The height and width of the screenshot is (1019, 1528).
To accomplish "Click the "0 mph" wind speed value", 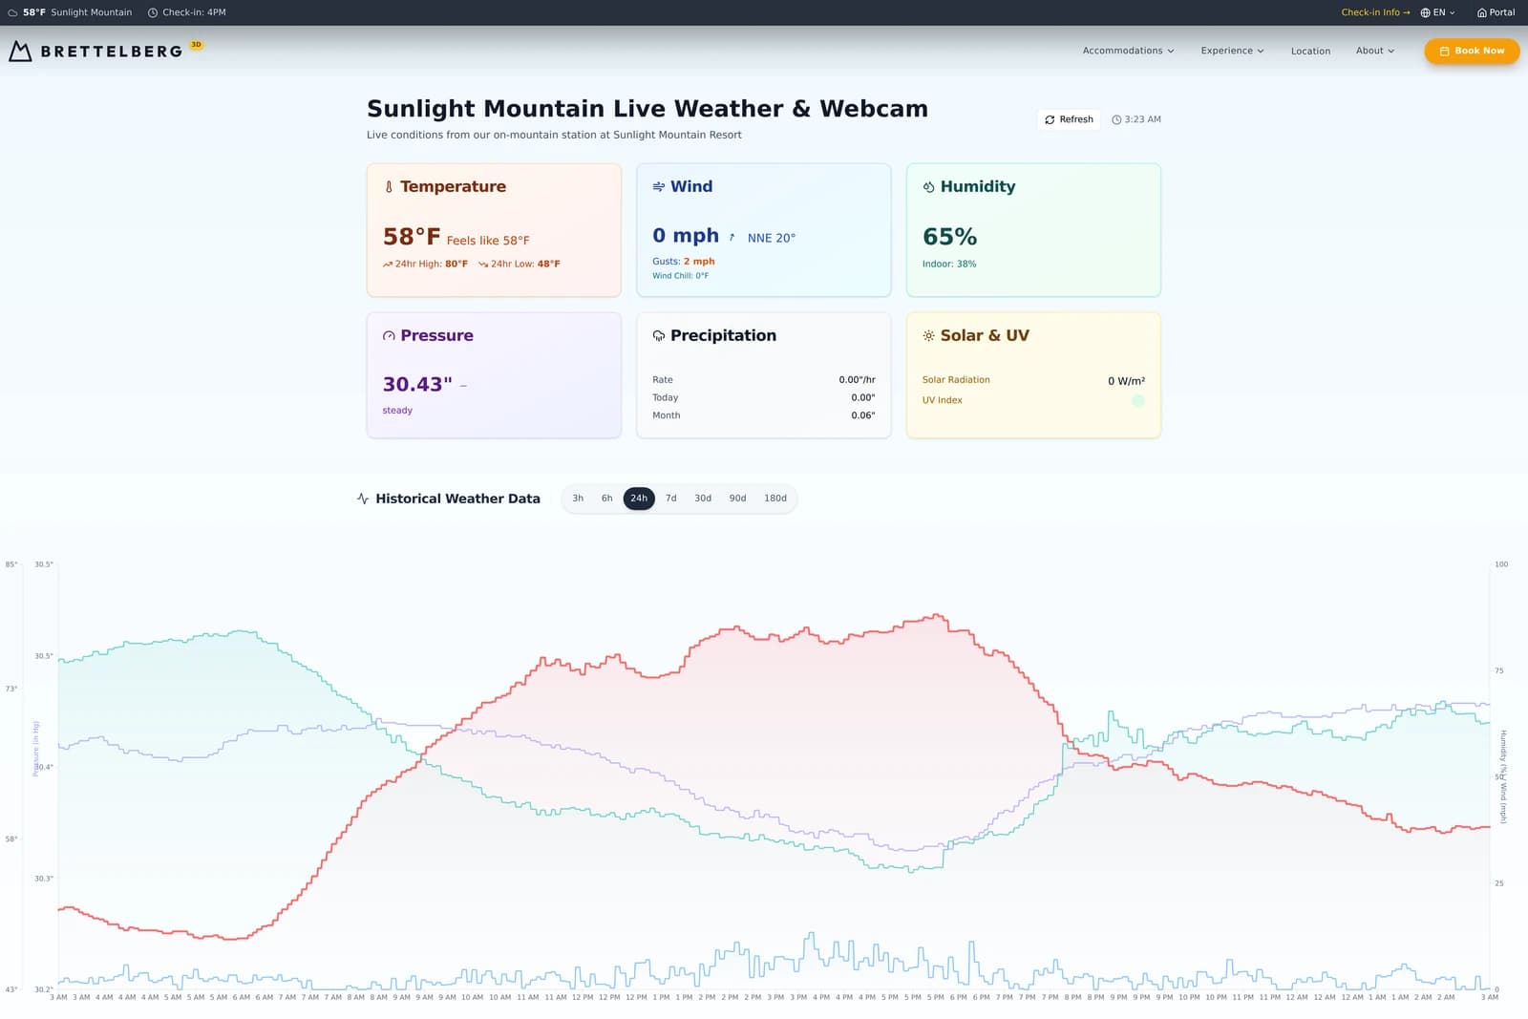I will [686, 236].
